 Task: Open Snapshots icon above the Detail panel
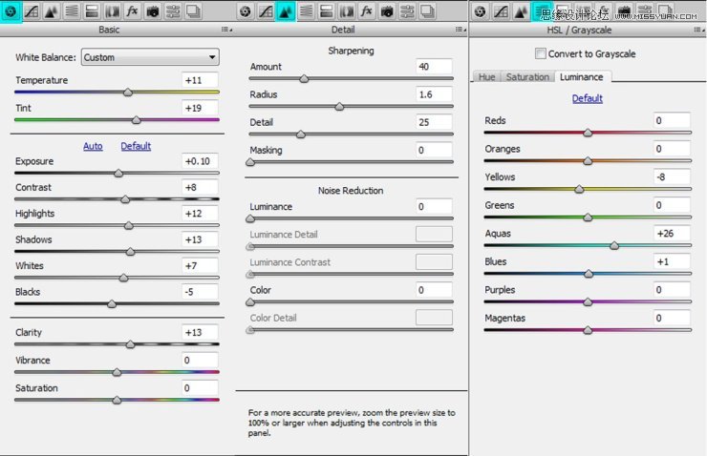point(427,11)
